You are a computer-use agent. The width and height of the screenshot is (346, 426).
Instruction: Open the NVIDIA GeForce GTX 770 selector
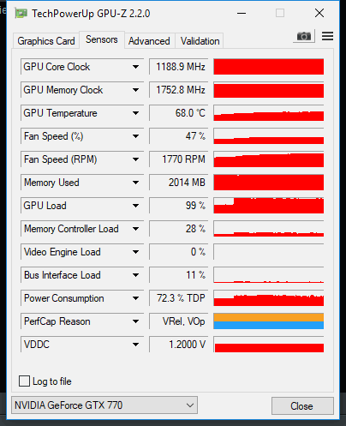[x=104, y=405]
